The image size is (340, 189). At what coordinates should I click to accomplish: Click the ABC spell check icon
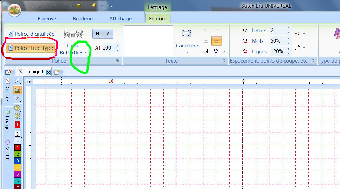(216, 52)
